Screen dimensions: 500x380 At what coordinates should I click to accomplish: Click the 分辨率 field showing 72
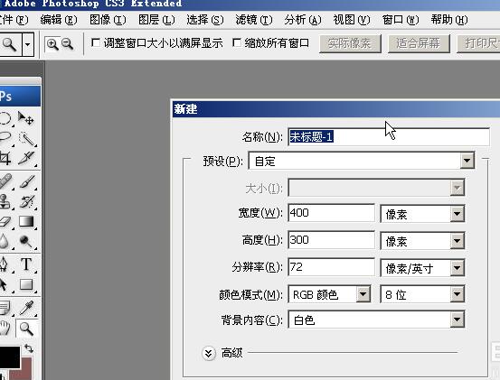tap(331, 266)
